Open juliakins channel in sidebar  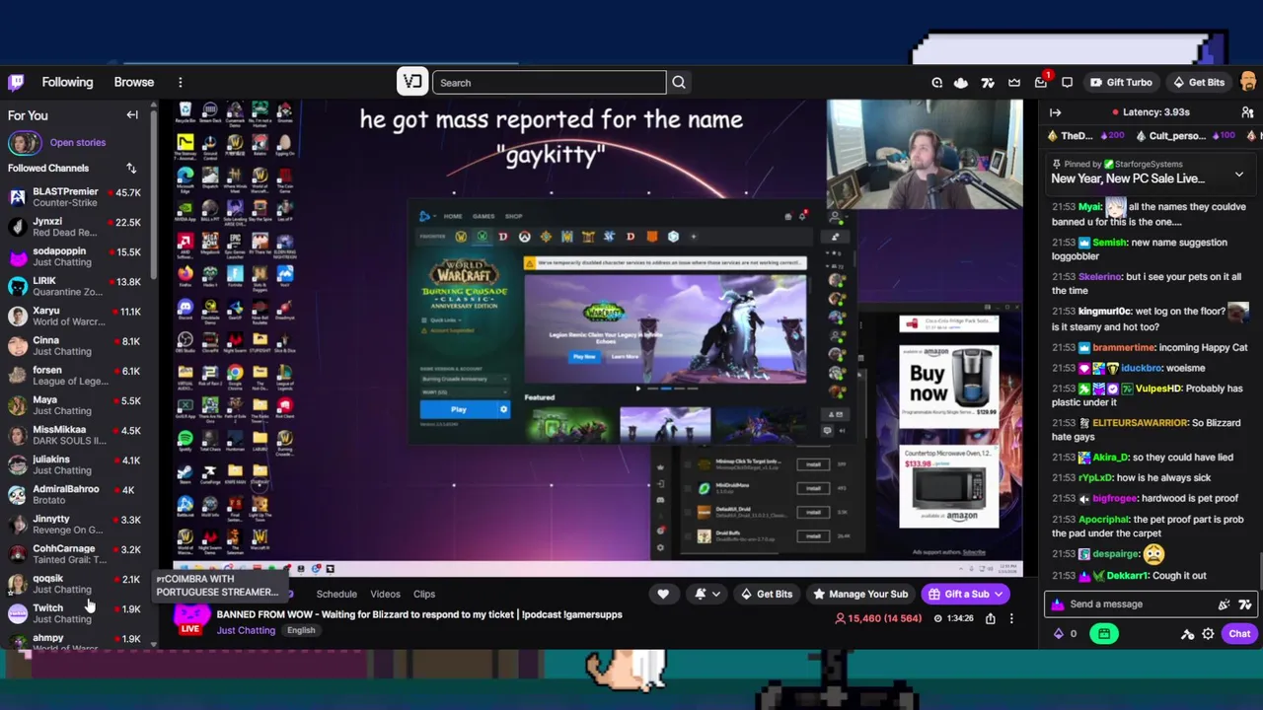75,464
